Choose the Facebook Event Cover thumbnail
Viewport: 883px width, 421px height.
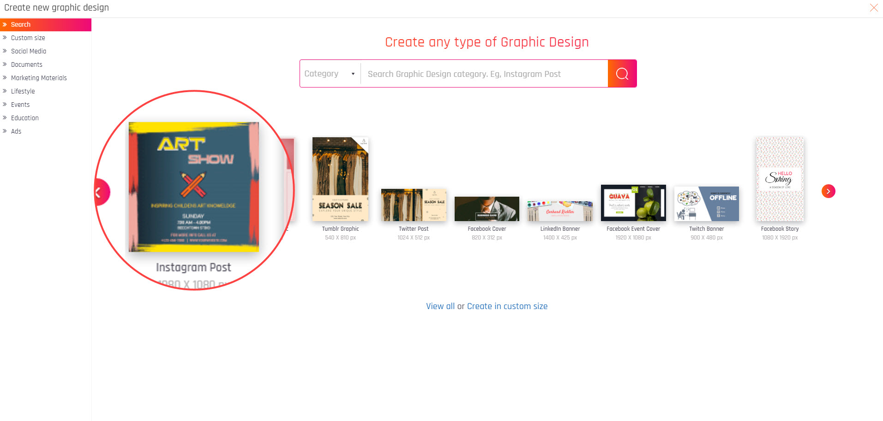(x=633, y=203)
